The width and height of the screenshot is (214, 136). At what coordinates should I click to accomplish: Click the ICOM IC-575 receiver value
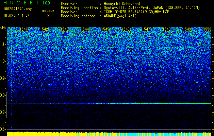pyautogui.click(x=136, y=12)
